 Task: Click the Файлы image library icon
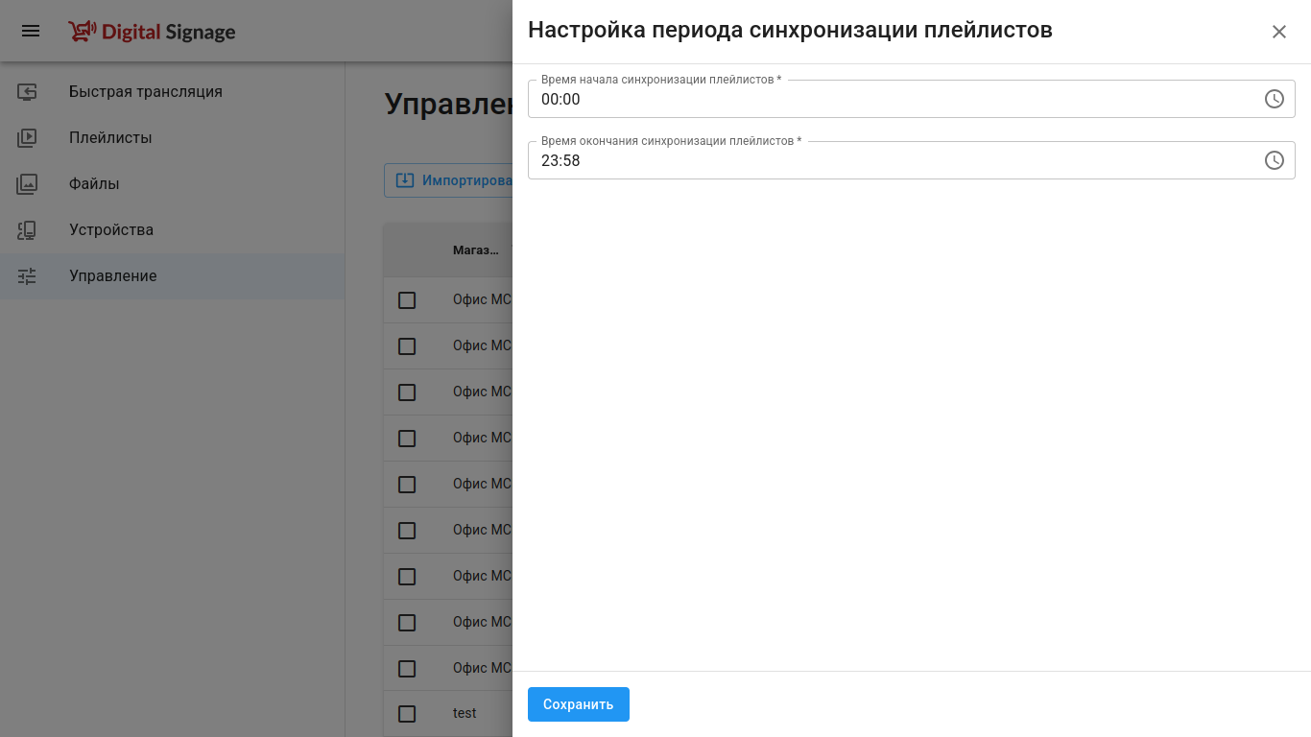point(27,184)
